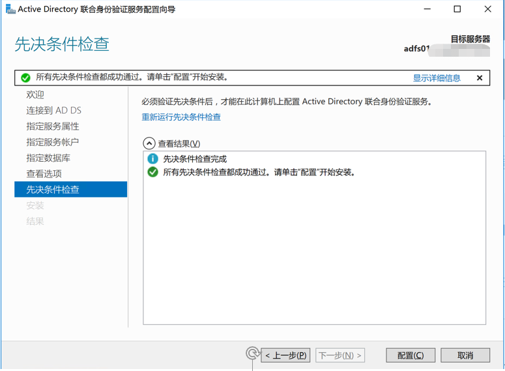Image resolution: width=505 pixels, height=371 pixels.
Task: Click green check icon in results list
Action: [x=152, y=172]
